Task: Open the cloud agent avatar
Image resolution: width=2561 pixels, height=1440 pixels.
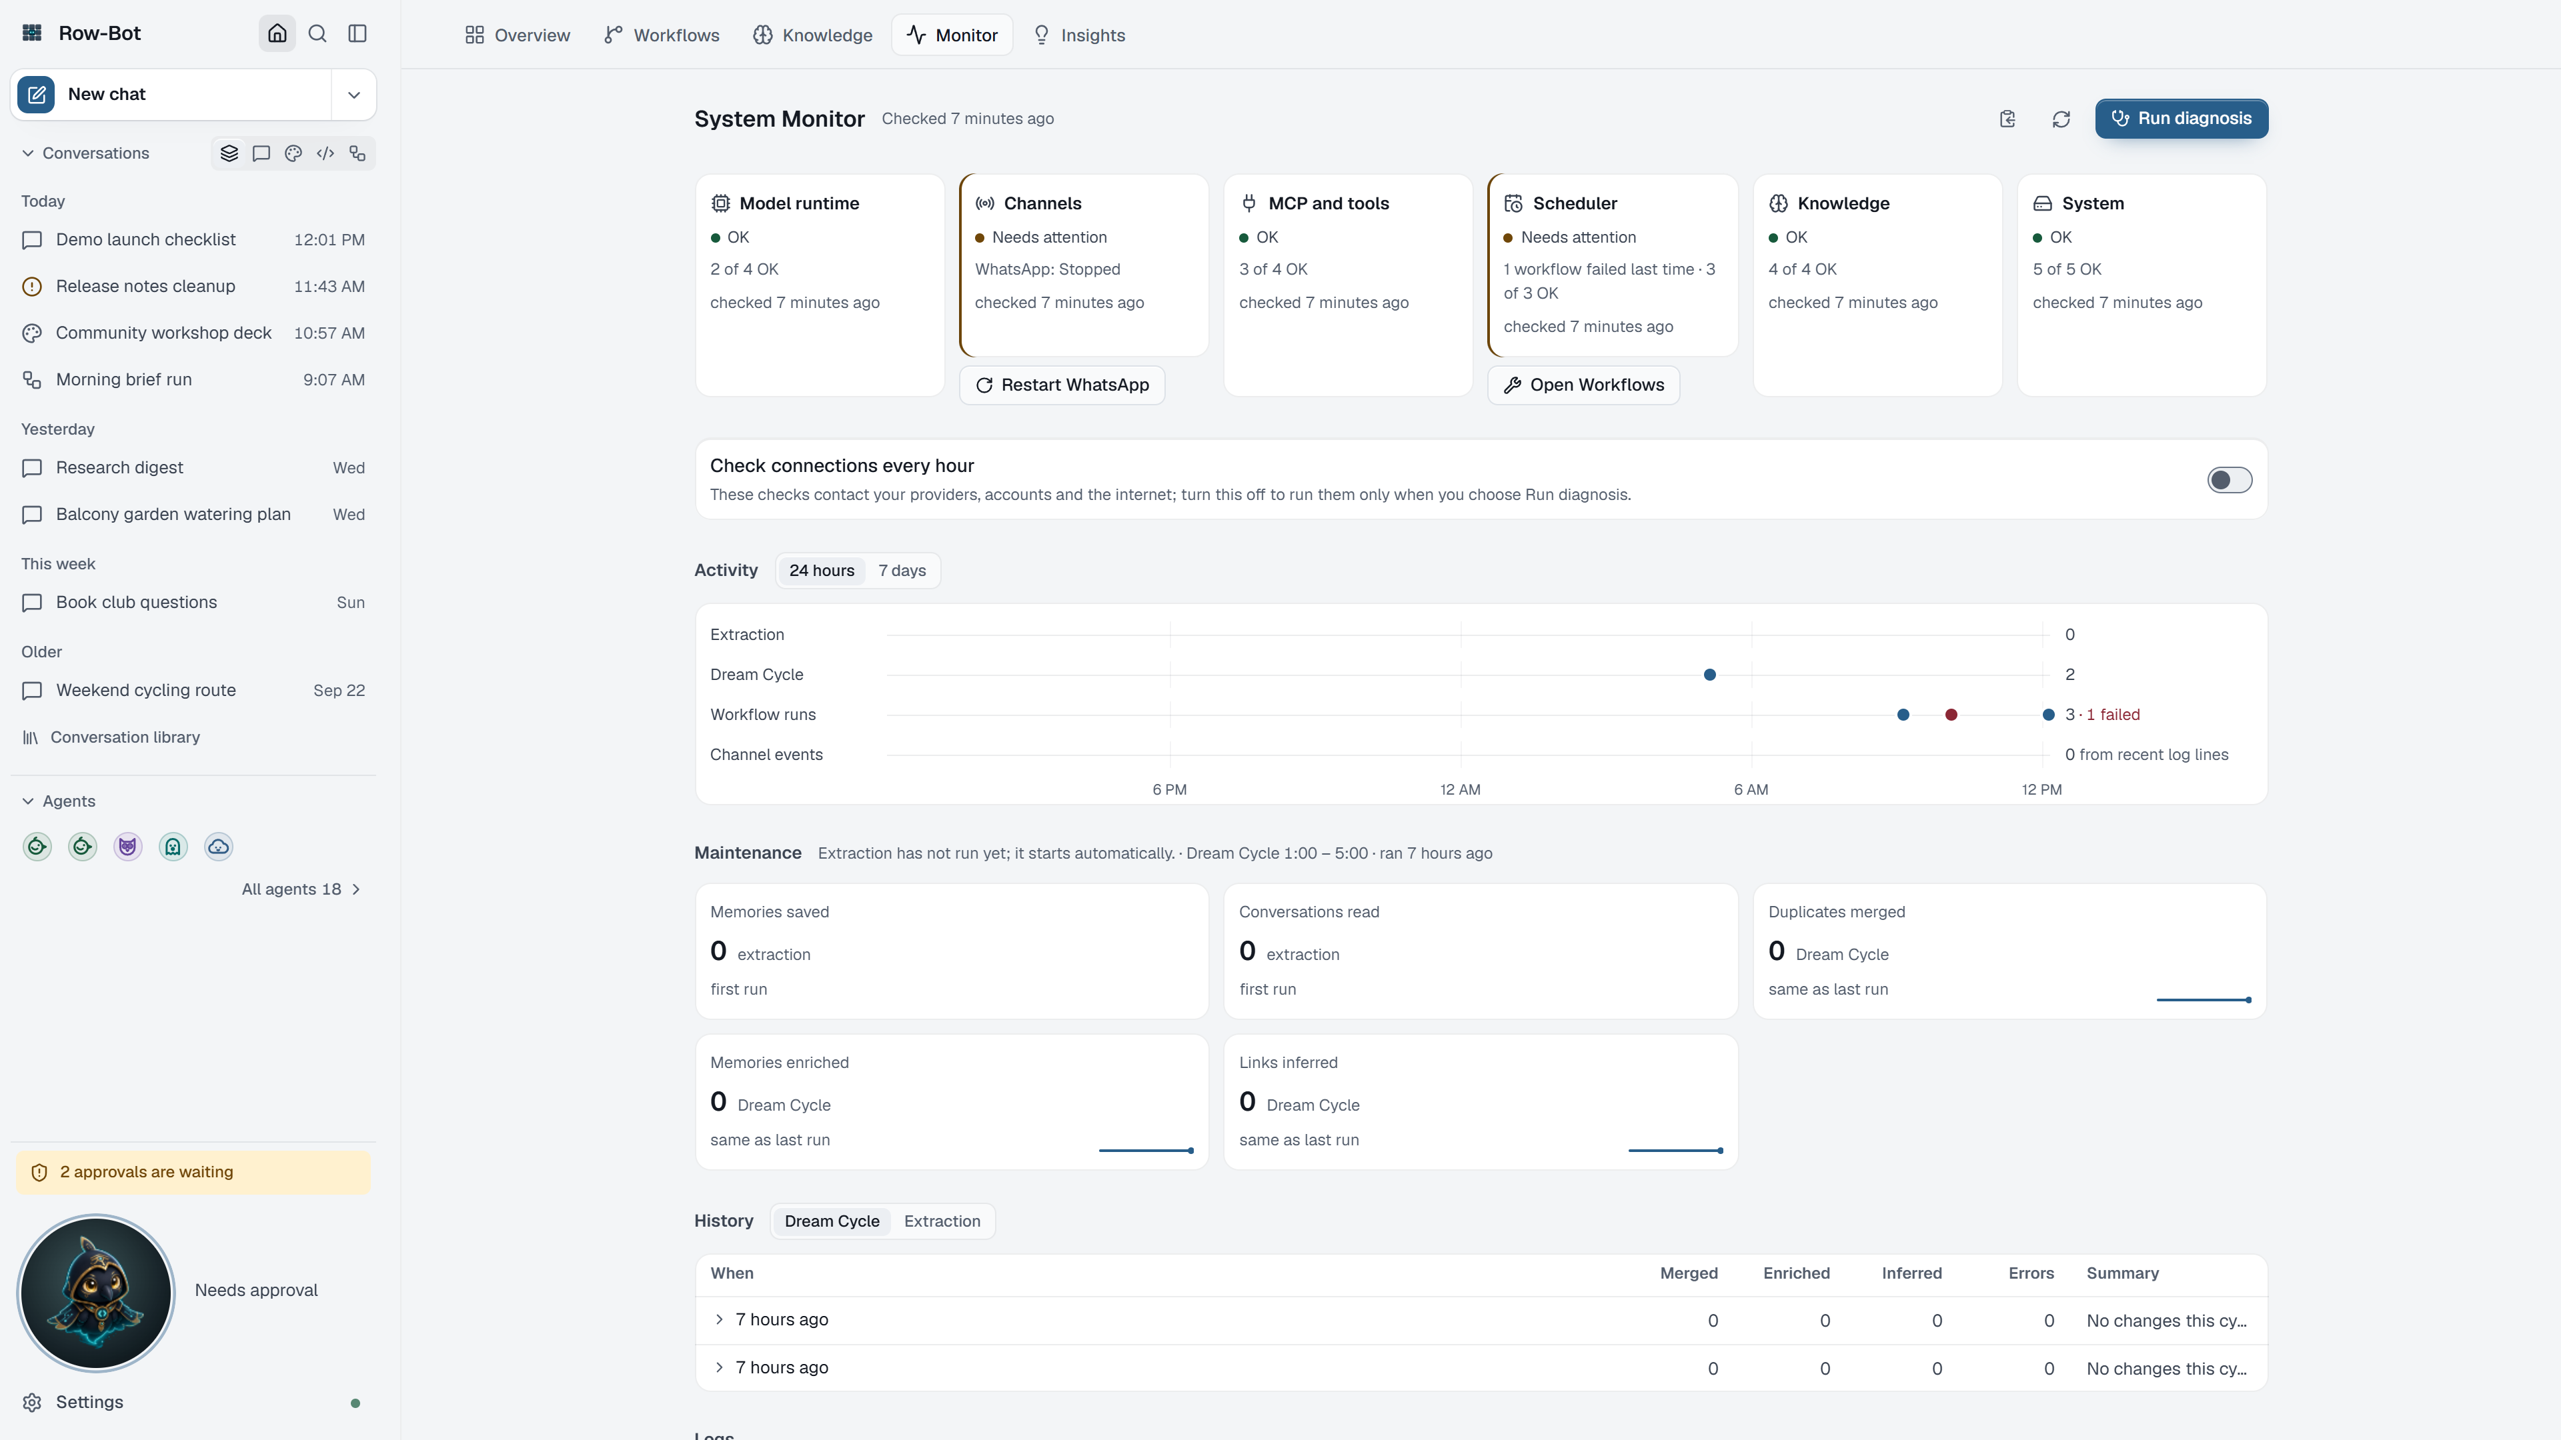Action: click(219, 847)
